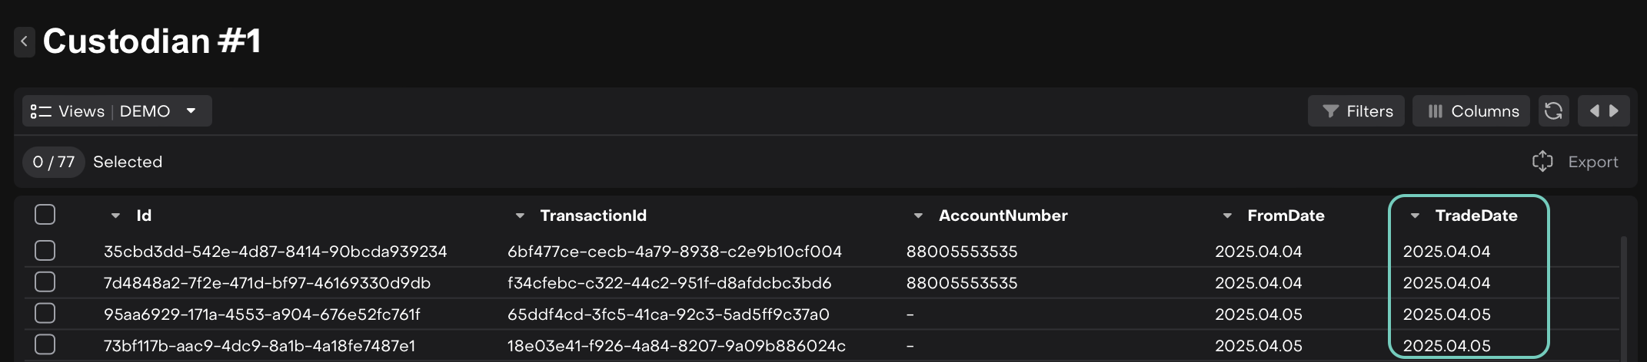Click the refresh icon in the toolbar

(x=1553, y=111)
